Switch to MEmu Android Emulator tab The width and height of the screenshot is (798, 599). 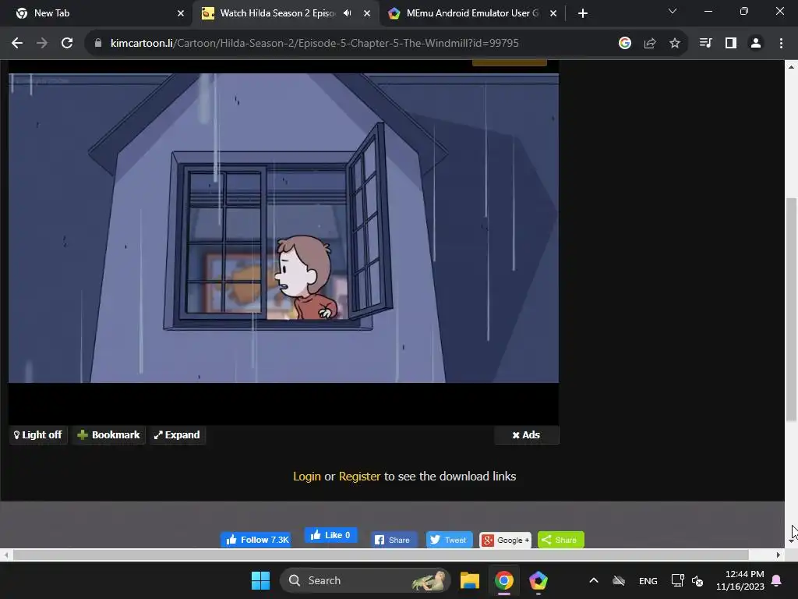pos(471,13)
